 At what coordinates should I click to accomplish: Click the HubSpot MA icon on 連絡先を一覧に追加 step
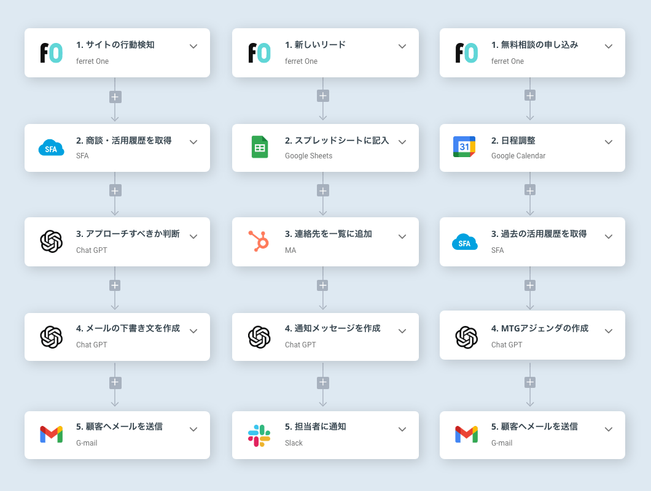coord(259,241)
